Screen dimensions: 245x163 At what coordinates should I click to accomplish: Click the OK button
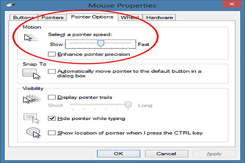tap(119, 154)
